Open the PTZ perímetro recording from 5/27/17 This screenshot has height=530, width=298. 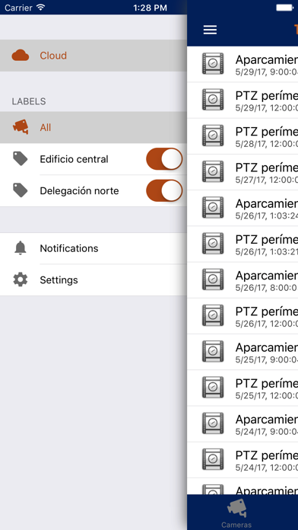tap(243, 172)
